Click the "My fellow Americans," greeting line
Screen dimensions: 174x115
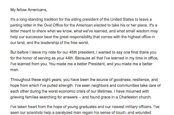(29, 10)
